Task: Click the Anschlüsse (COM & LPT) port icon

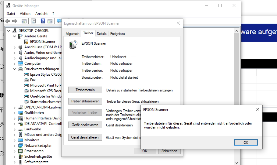Action: (20, 47)
